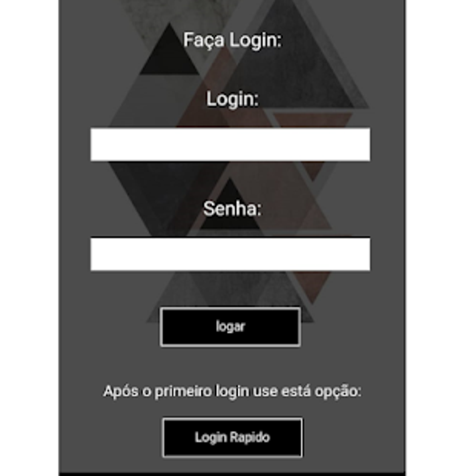Click the Login username input field

click(230, 144)
